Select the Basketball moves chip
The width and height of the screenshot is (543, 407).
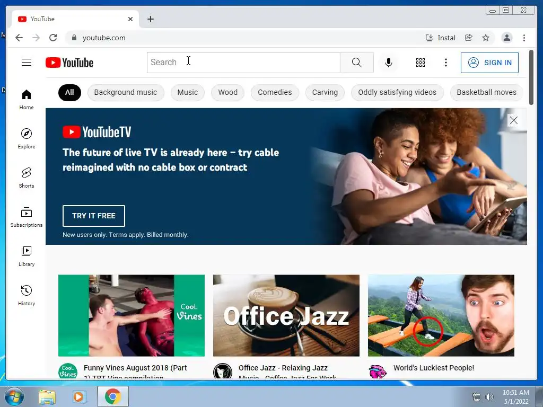[x=486, y=92]
